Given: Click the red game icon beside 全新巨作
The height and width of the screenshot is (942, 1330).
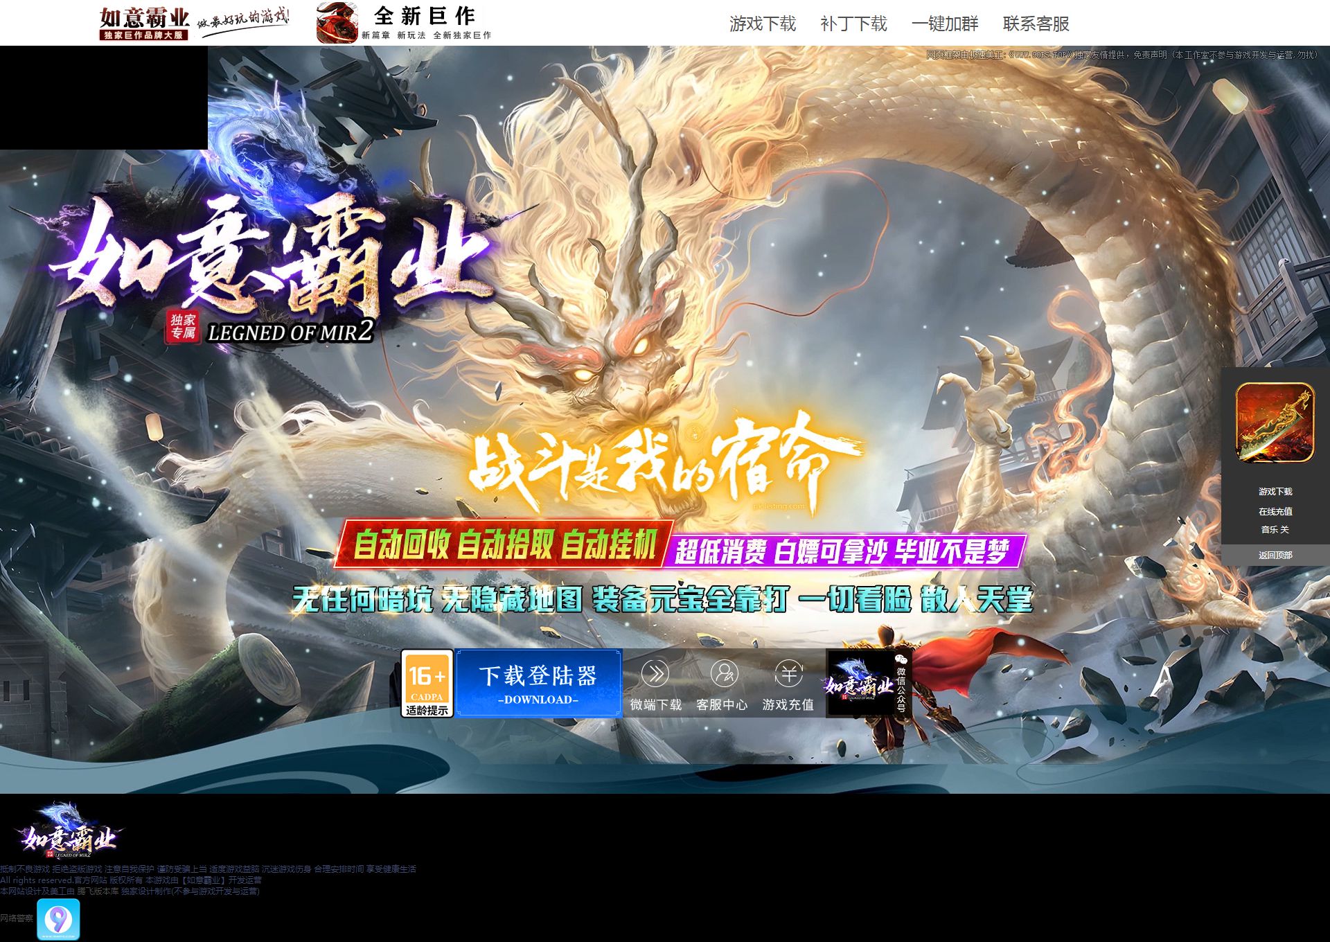Looking at the screenshot, I should [x=337, y=23].
